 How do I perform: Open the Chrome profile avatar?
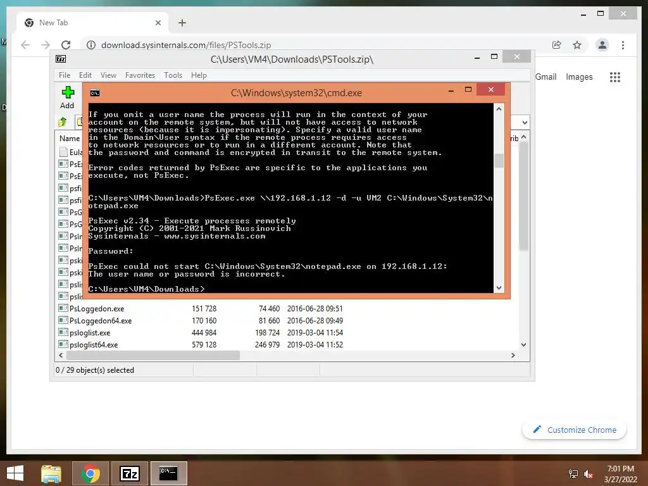[602, 45]
